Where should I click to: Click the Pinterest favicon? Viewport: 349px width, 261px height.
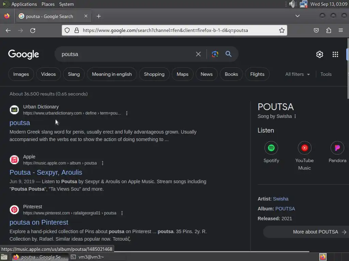14,209
